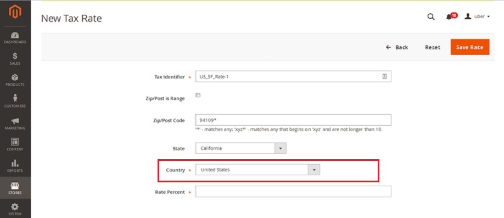Click the Rate Percent input field
The width and height of the screenshot is (504, 218).
click(293, 191)
